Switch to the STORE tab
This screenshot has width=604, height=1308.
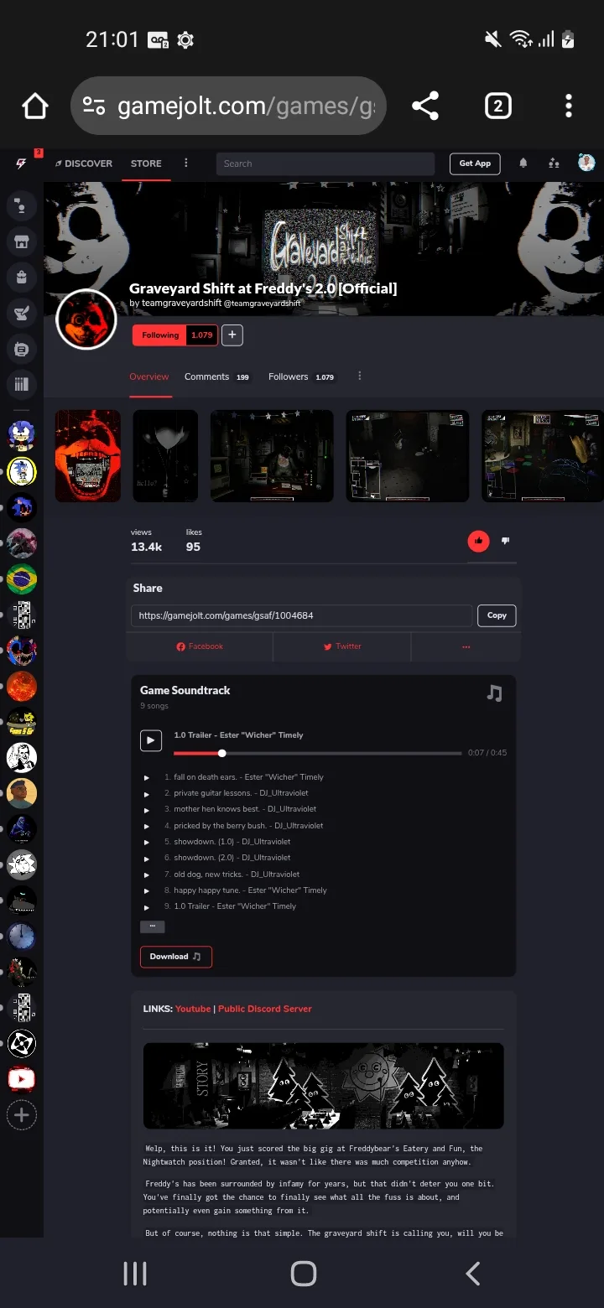[146, 163]
